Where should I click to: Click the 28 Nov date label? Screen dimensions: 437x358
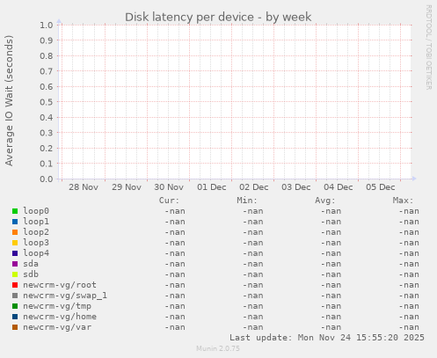84,187
